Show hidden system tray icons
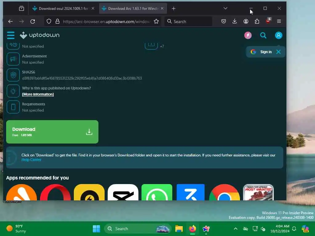 point(236,229)
